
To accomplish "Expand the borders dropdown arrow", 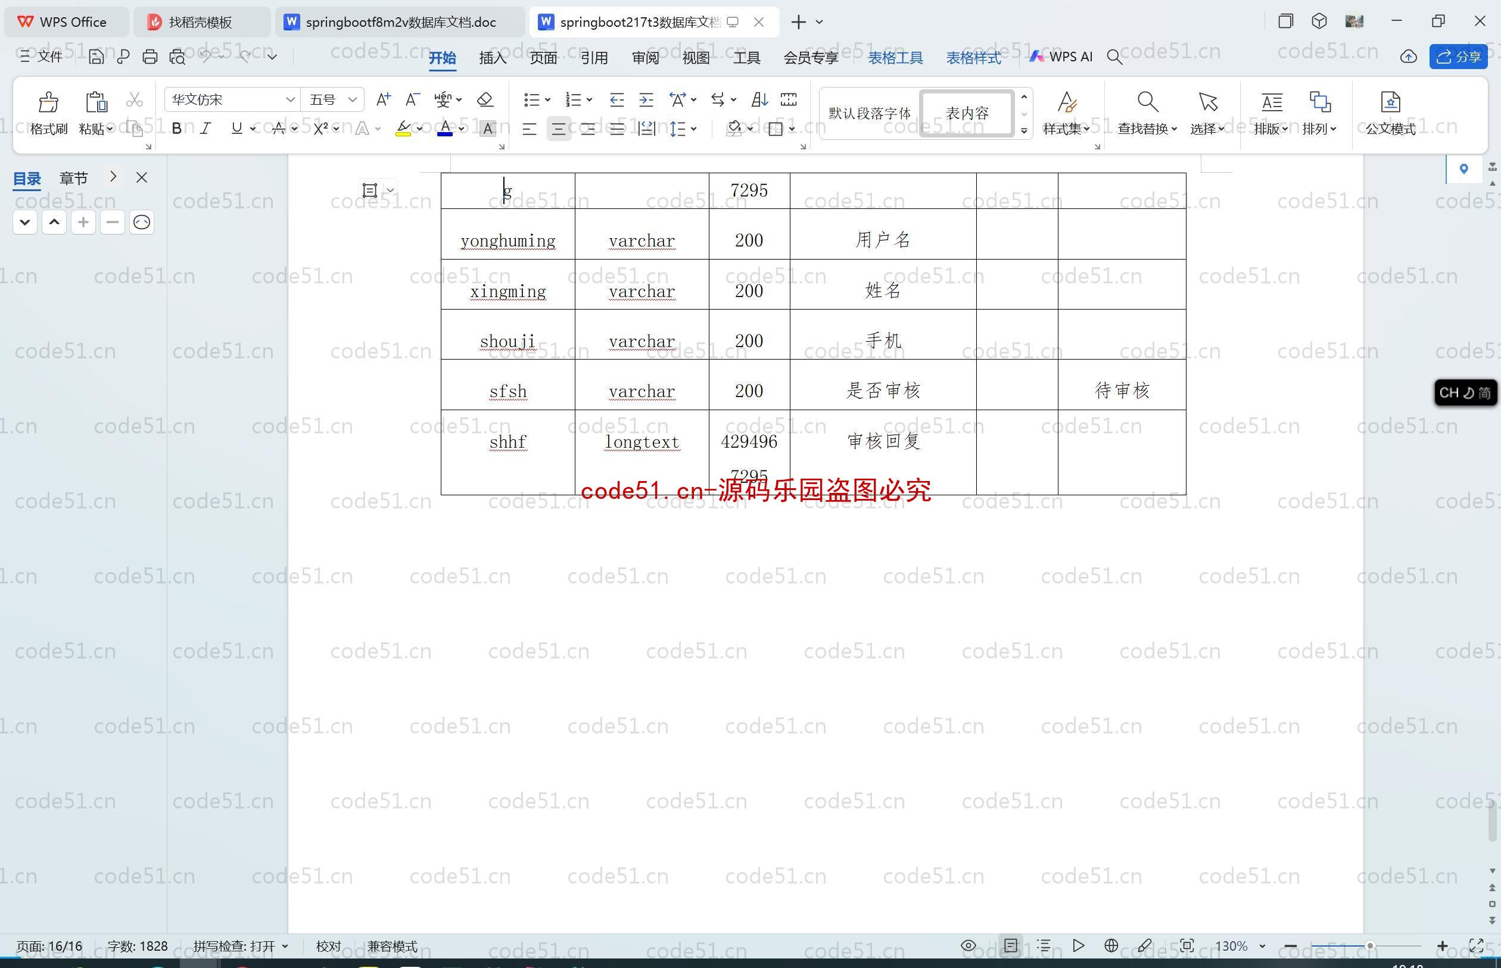I will [x=792, y=129].
